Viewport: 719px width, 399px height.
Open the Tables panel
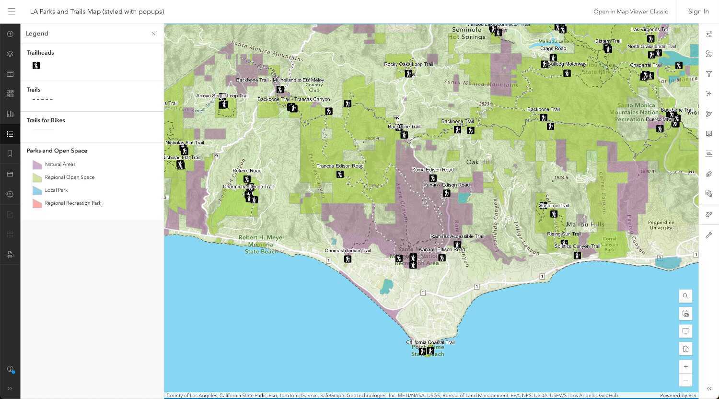(x=10, y=74)
